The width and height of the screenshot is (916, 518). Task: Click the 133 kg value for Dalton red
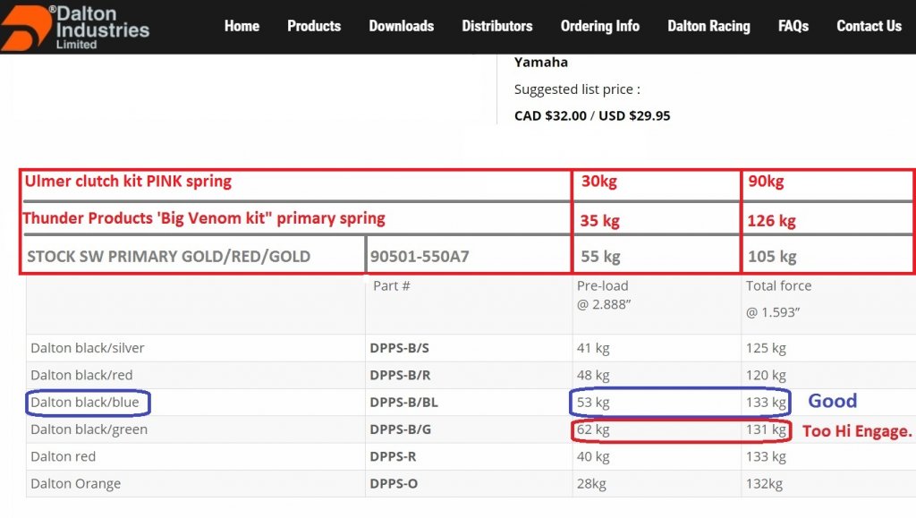tap(766, 456)
